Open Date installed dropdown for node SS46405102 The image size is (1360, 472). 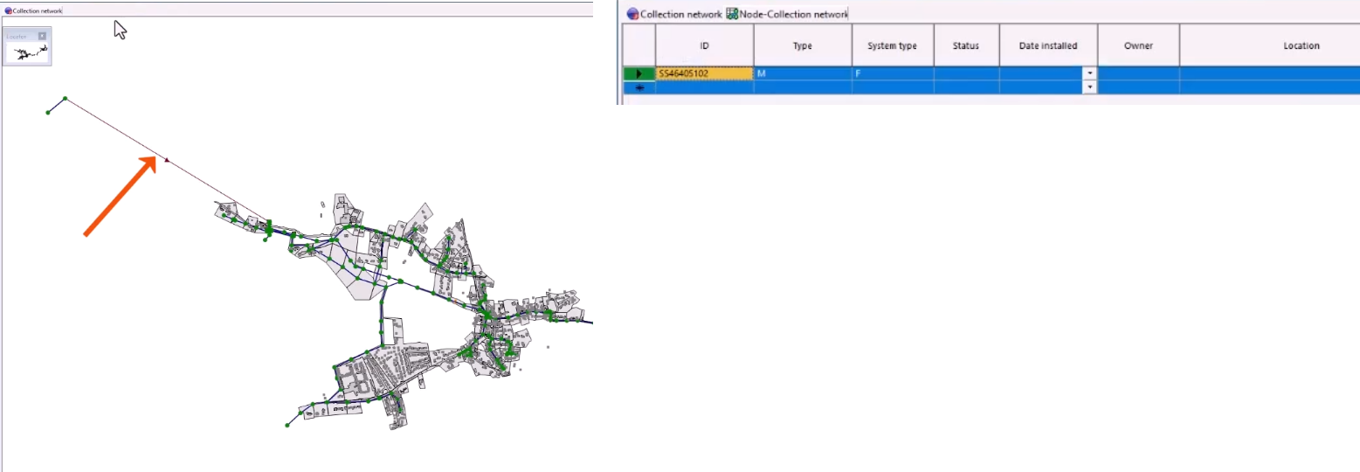click(1089, 73)
